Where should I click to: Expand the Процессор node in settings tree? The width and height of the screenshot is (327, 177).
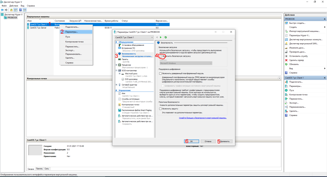[x=116, y=65]
